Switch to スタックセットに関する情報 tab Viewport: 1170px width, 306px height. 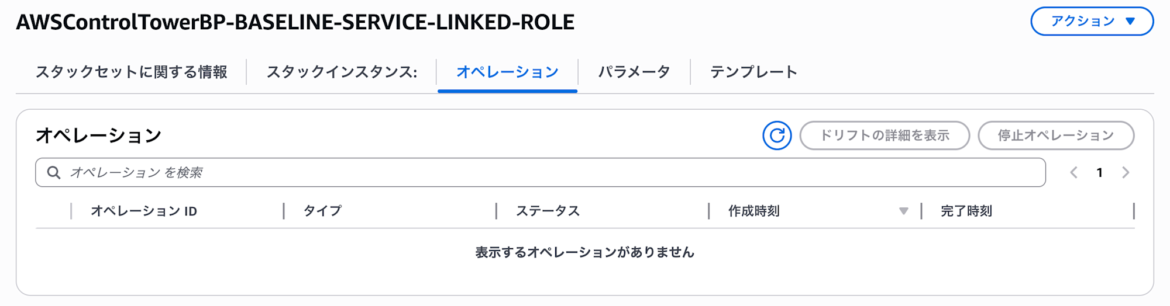point(131,72)
